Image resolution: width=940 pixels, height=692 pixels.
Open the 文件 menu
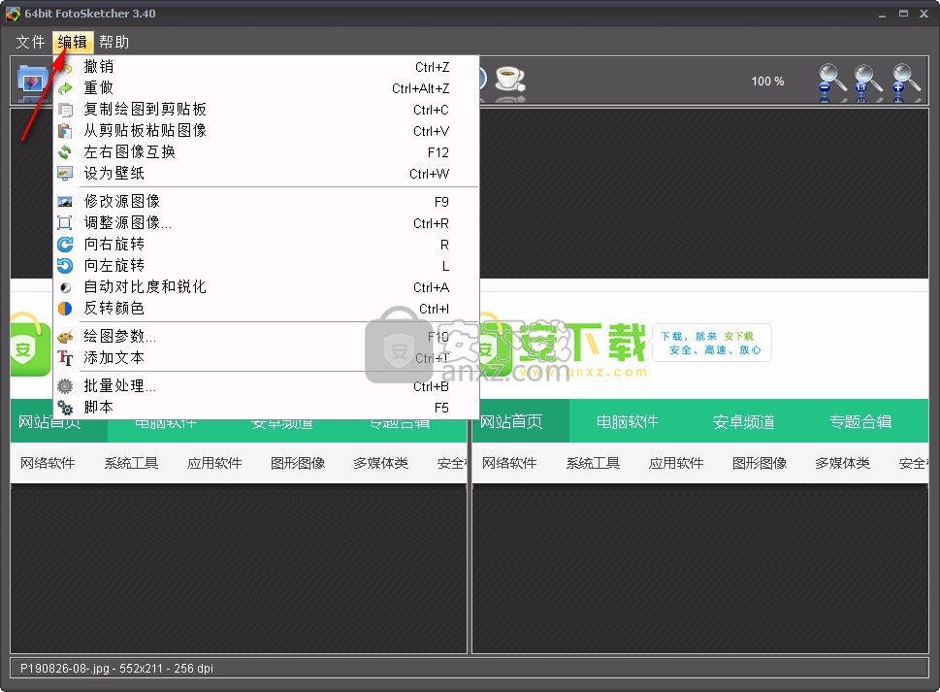[31, 42]
